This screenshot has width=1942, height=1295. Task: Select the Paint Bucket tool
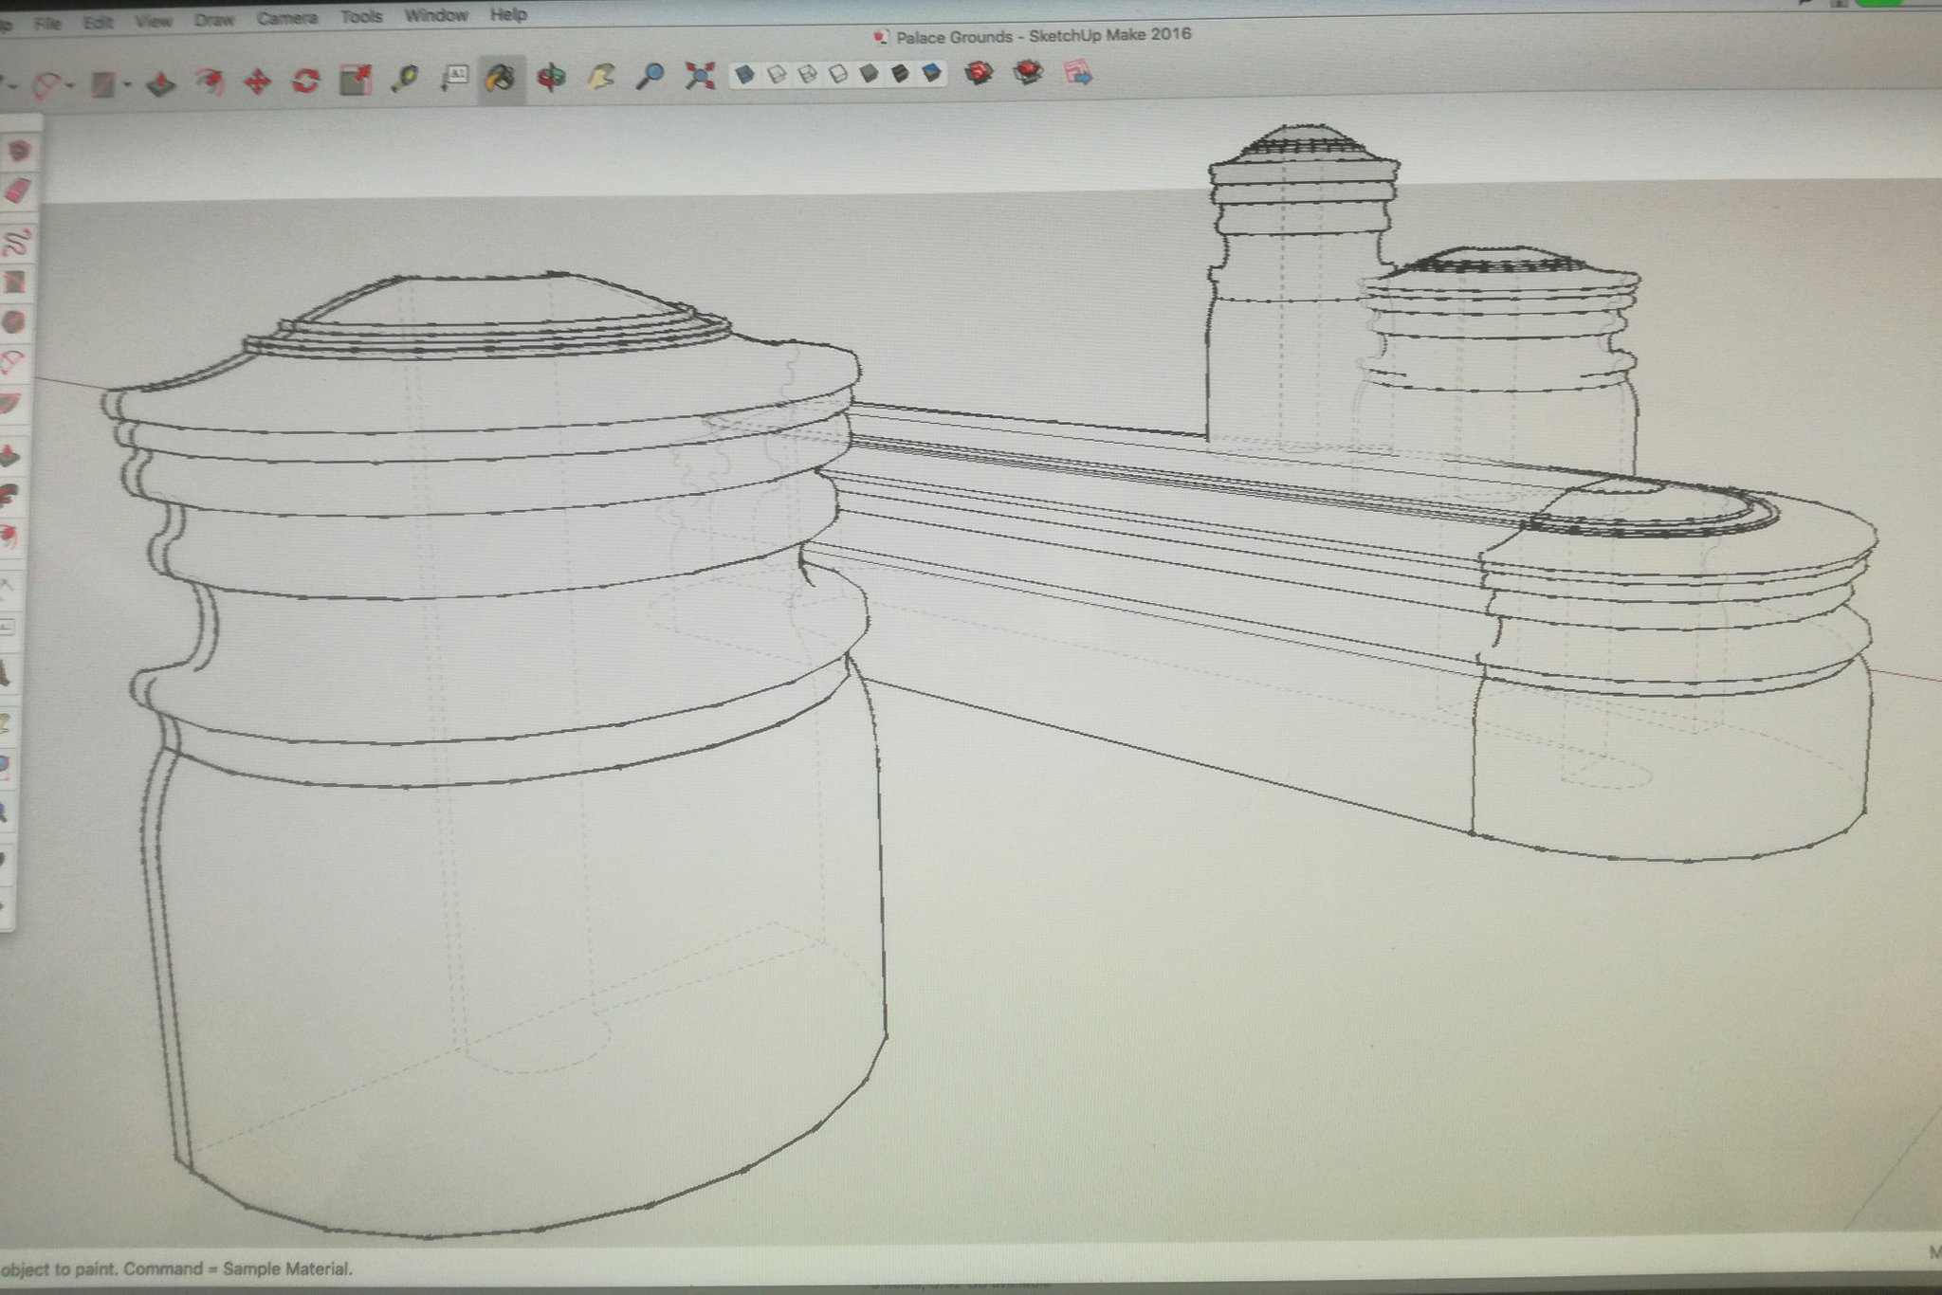point(501,77)
